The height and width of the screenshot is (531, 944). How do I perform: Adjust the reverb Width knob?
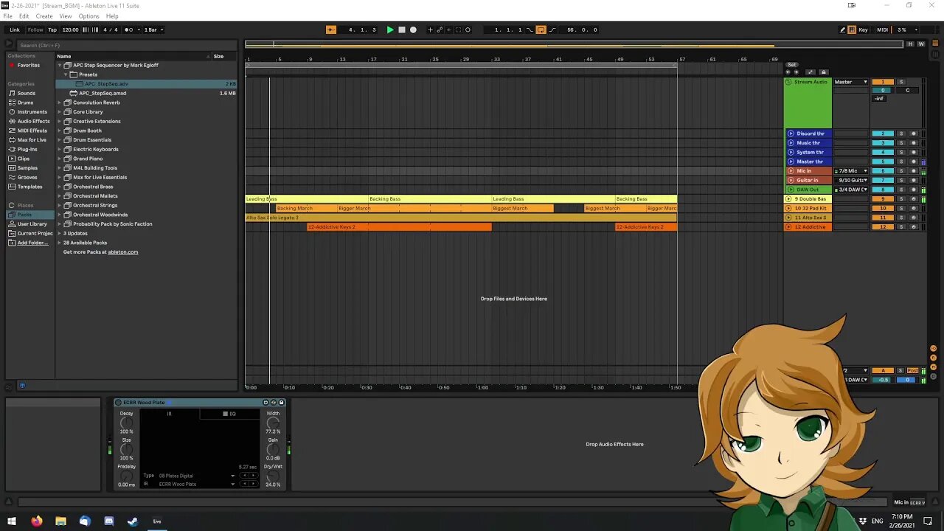273,423
